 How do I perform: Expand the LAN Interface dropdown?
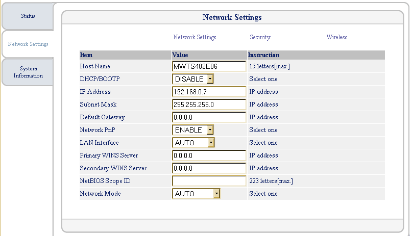point(193,143)
